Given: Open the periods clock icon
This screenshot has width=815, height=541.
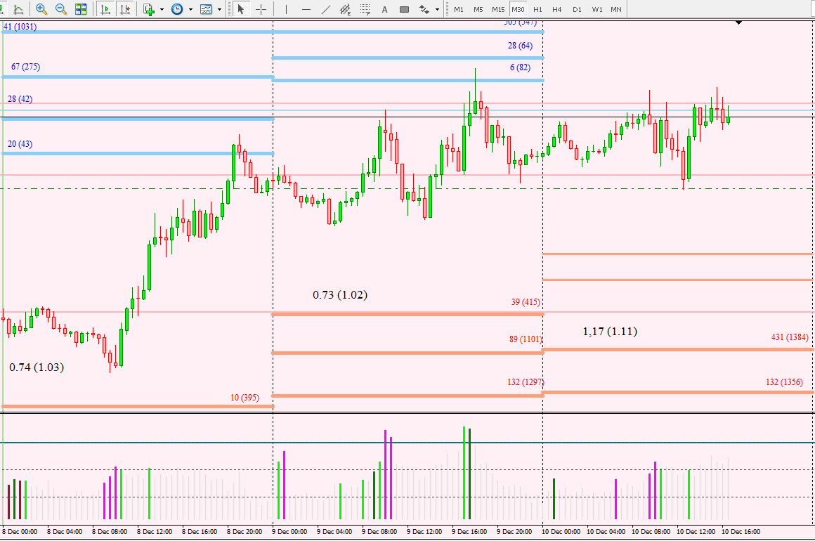Looking at the screenshot, I should (177, 9).
